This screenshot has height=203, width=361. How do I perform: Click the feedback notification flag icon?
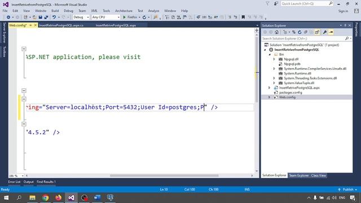click(267, 3)
